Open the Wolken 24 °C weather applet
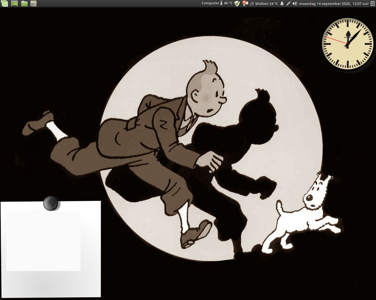 coord(264,4)
